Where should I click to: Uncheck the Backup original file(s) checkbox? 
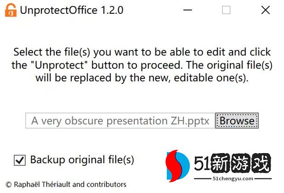(x=20, y=160)
